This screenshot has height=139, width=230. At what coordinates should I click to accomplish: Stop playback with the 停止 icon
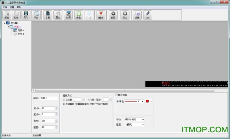coord(125,15)
